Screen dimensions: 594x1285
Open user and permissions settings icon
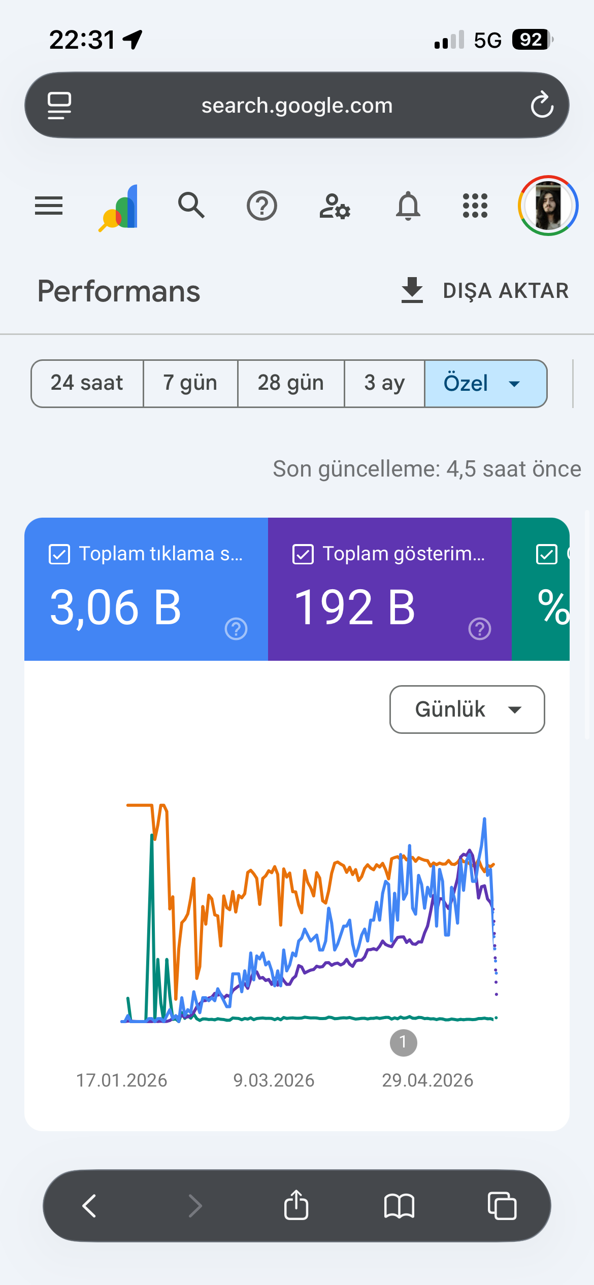[335, 206]
